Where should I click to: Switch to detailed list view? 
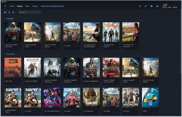9,12
